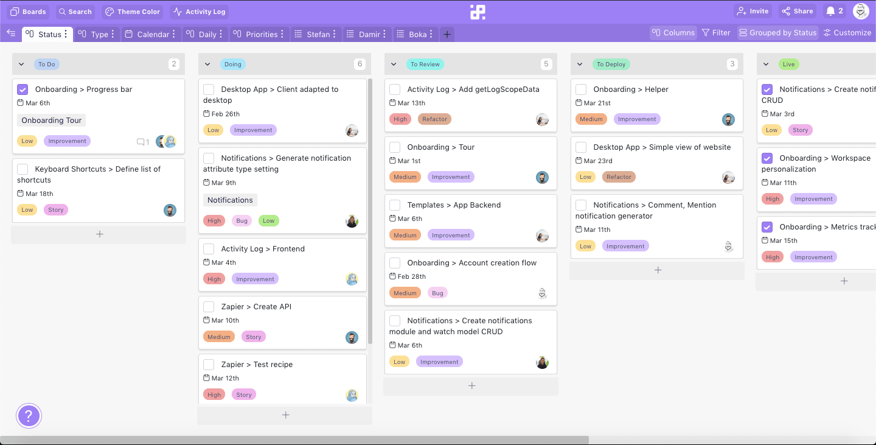Open the notifications bell icon
876x445 pixels.
pos(830,11)
